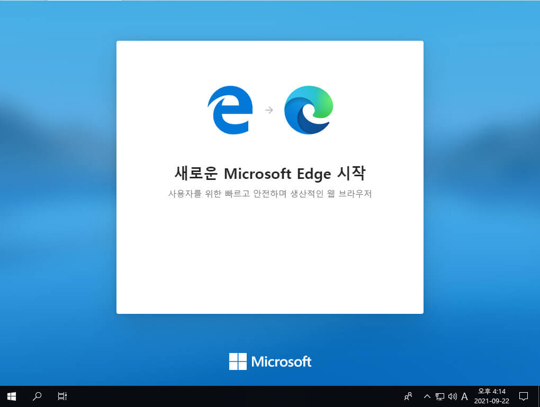
Task: Open the Windows Start menu
Action: [11, 396]
